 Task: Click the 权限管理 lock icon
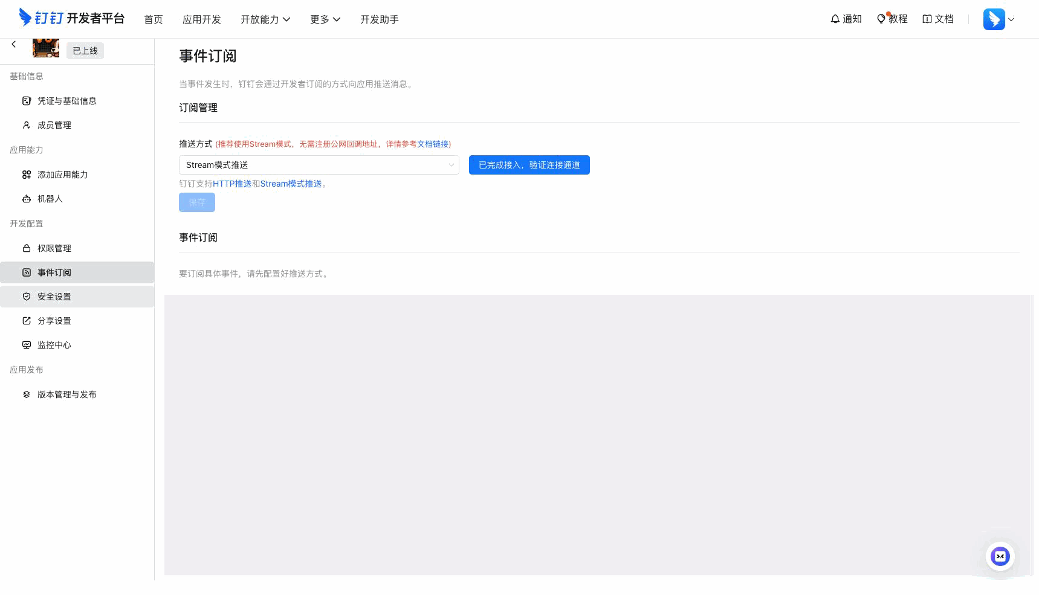click(27, 248)
